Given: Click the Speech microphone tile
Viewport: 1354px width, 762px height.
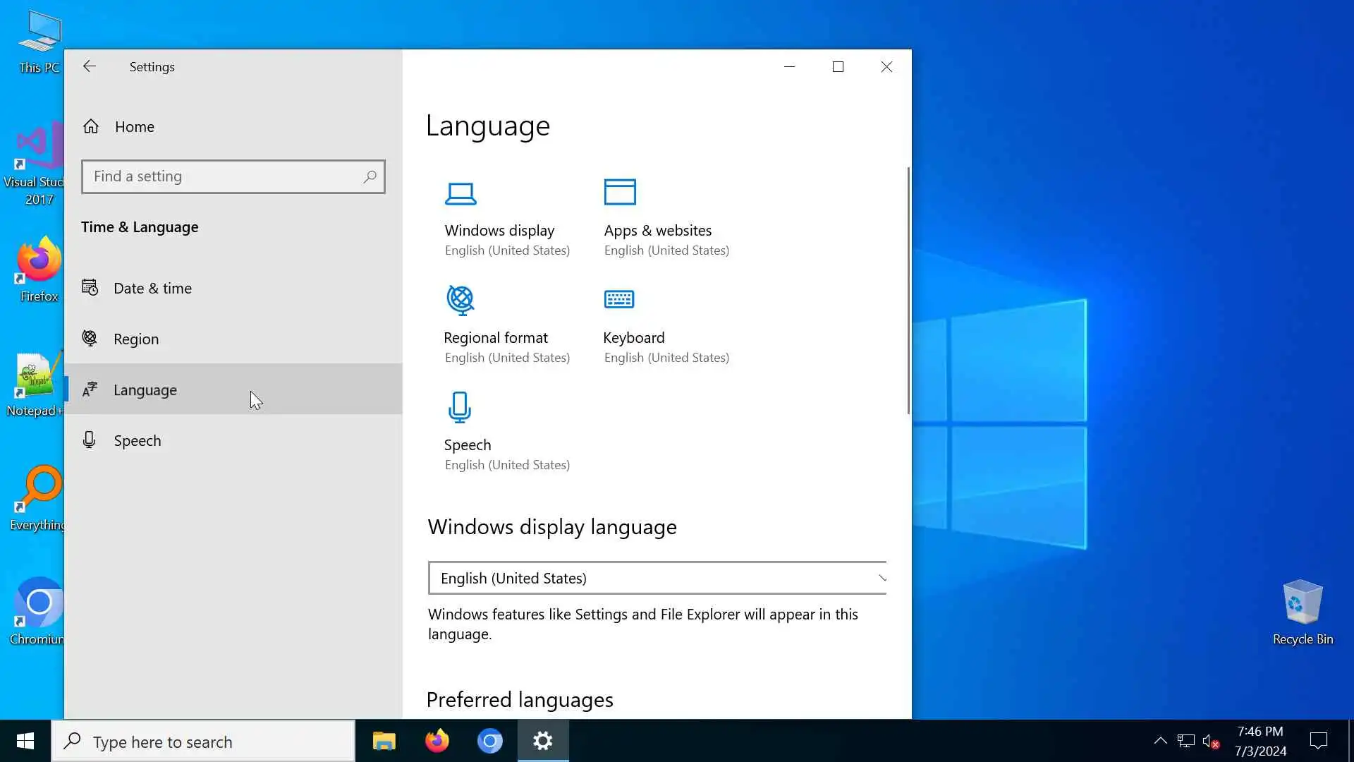Looking at the screenshot, I should coord(460,407).
